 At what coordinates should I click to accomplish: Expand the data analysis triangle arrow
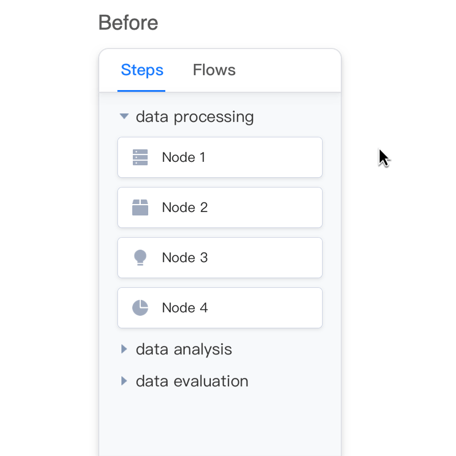124,349
